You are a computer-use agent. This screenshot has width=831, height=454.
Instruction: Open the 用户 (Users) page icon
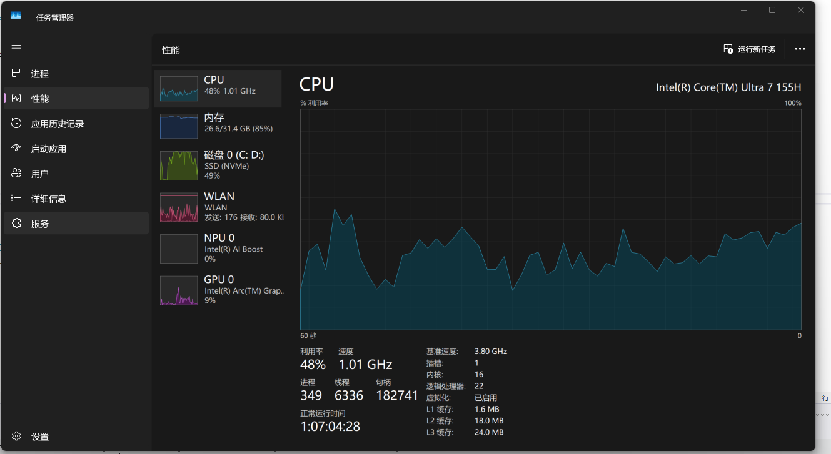(17, 174)
